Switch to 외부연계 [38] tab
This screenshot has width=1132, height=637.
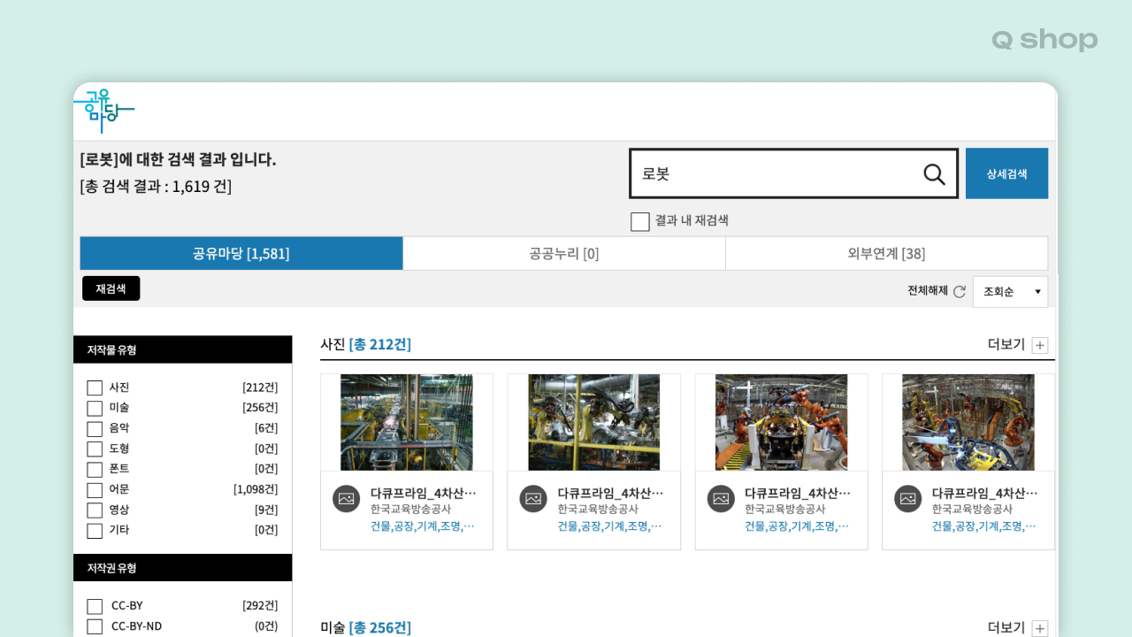coord(886,253)
